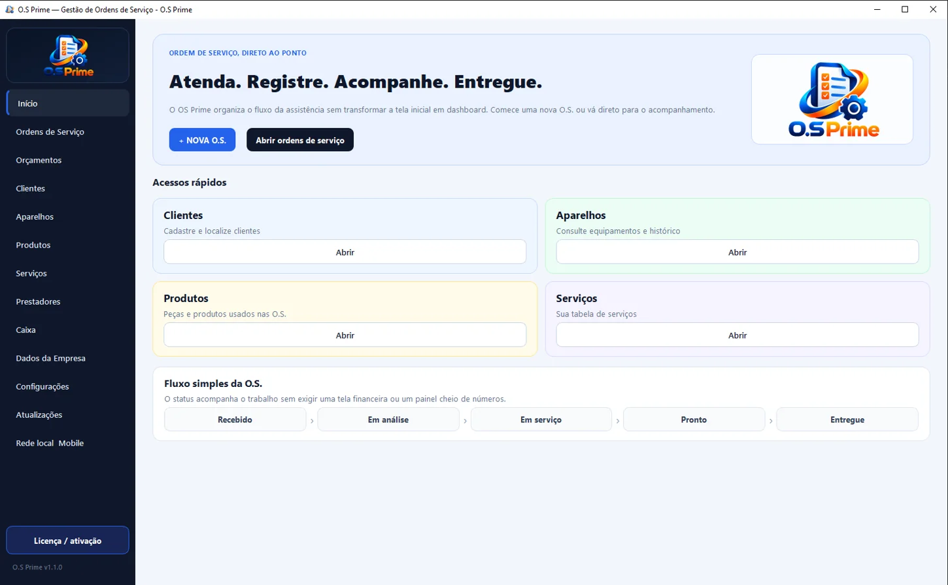Click the large O.S Prime banner logo
948x585 pixels.
click(x=832, y=99)
